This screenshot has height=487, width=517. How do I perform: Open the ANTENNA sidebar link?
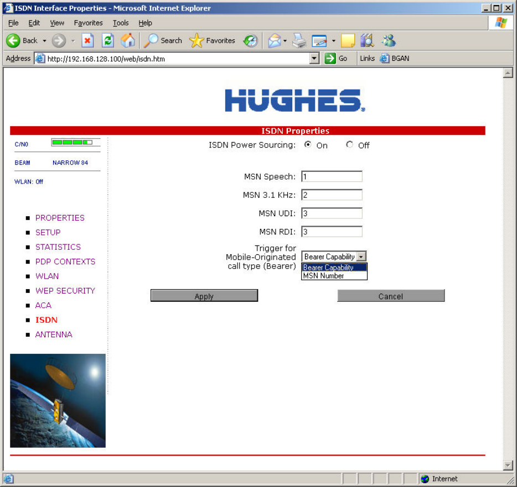pos(54,334)
